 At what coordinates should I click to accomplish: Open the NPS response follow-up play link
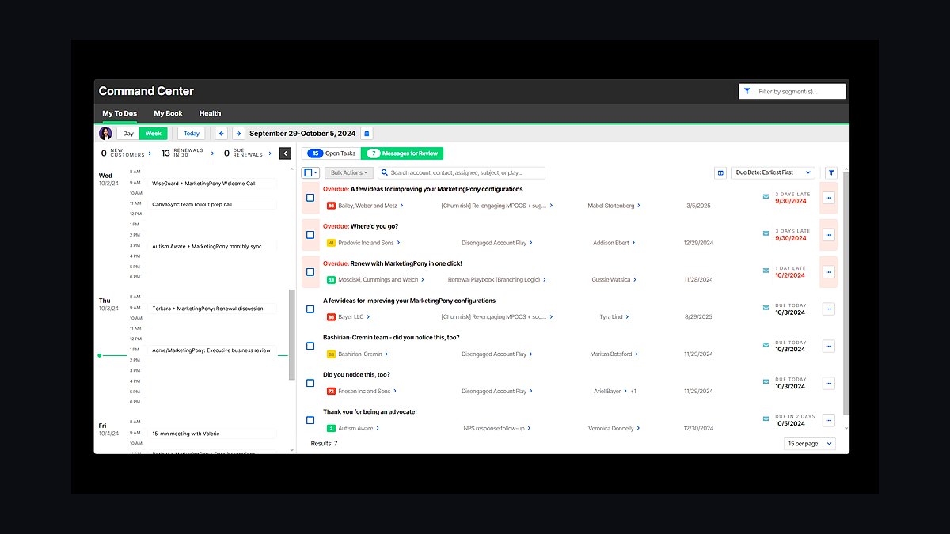[494, 429]
